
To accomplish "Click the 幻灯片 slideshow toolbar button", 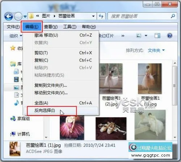I will tap(106, 36).
